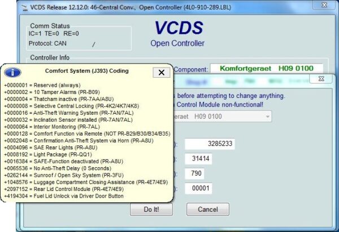The width and height of the screenshot is (339, 232).
Task: Click the 'No Anti-Theft Delay (0 Seconds)' line
Action: coord(58,168)
